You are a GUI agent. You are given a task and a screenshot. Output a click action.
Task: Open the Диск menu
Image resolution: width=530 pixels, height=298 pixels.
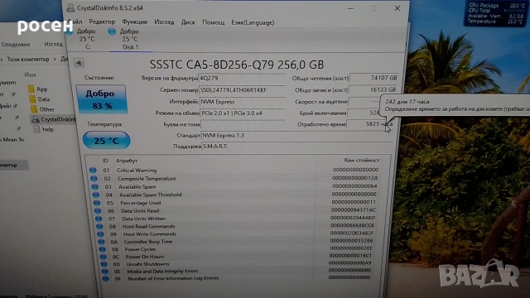(x=188, y=22)
